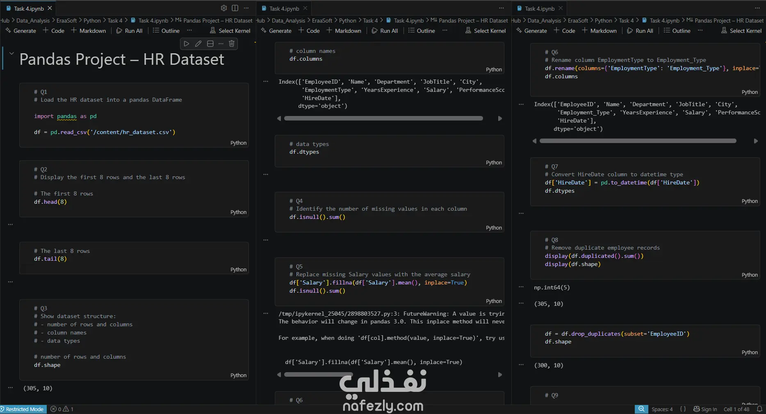Viewport: 766px width, 414px height.
Task: Delete the Pandas Project title cell
Action: click(x=232, y=43)
